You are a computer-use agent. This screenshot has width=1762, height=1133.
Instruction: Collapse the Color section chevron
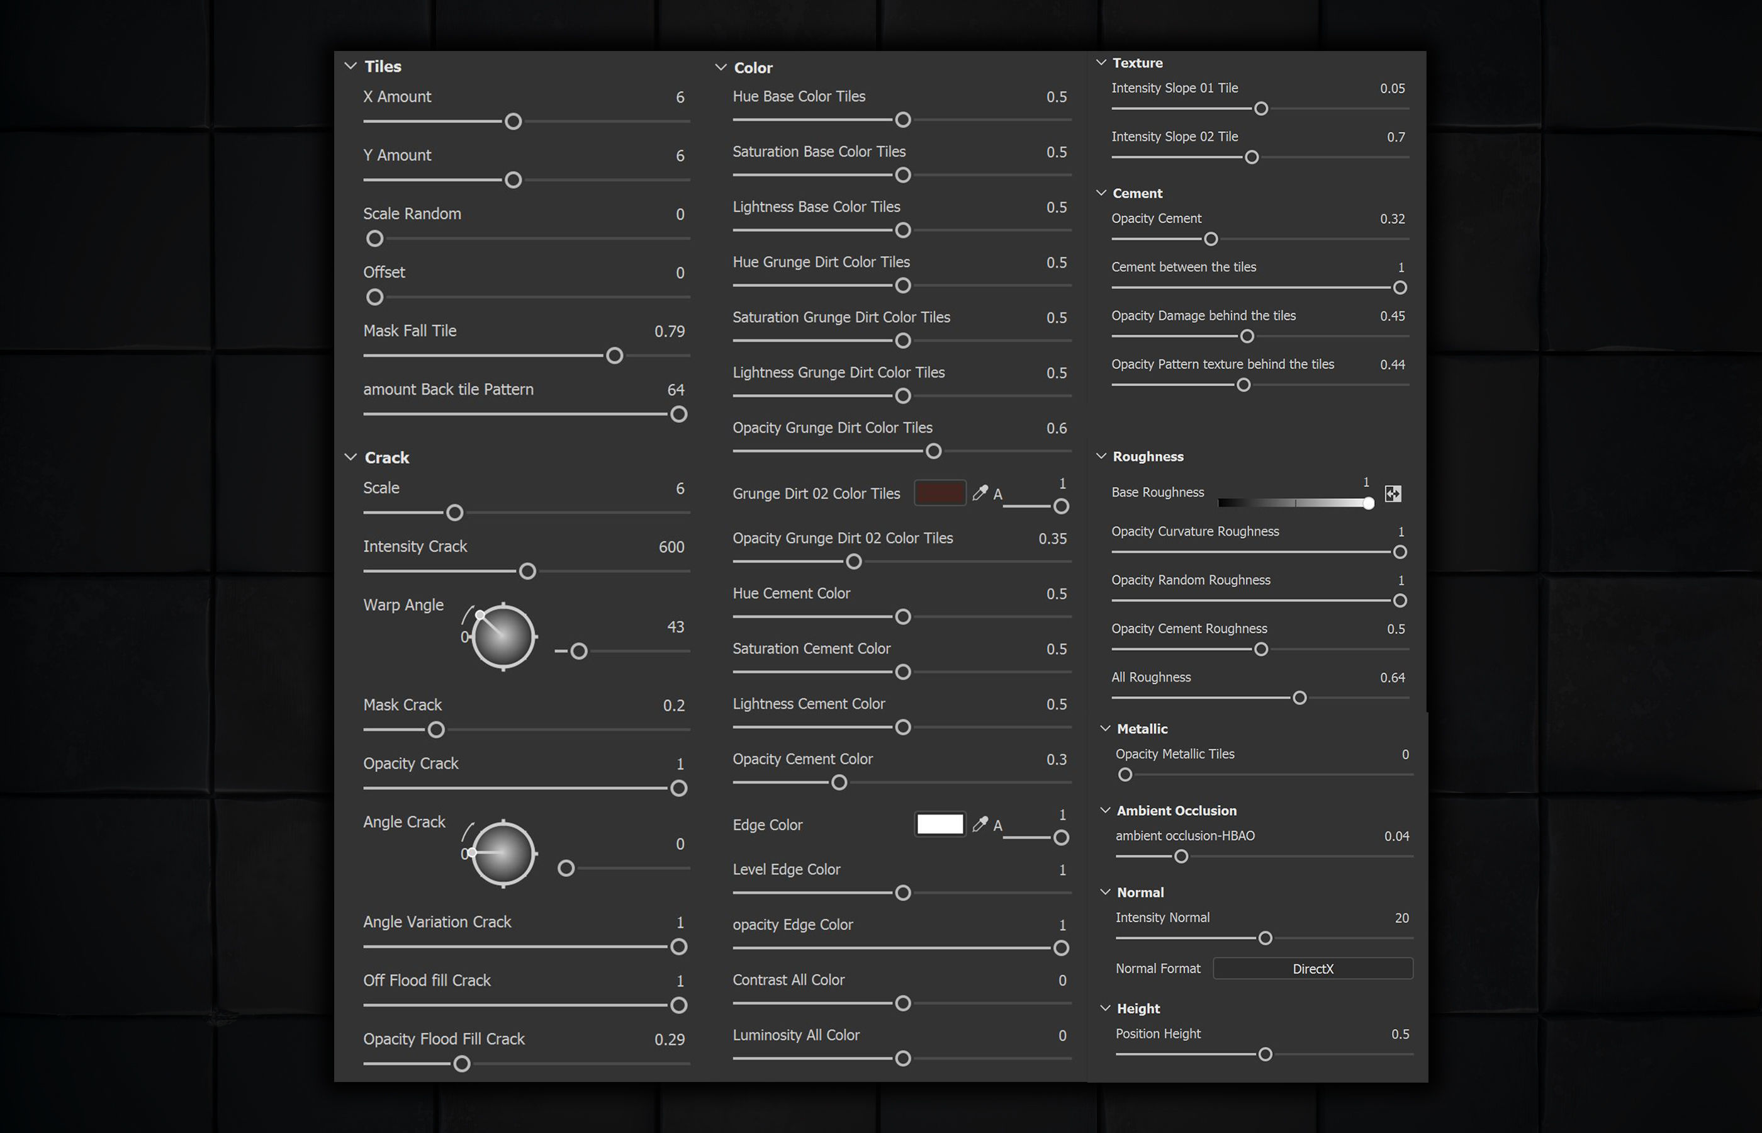coord(721,68)
